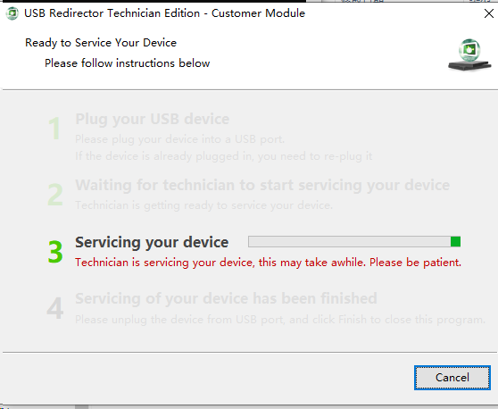
Task: Click the window title text 'USB Redirector Technician Edition'
Action: 112,13
